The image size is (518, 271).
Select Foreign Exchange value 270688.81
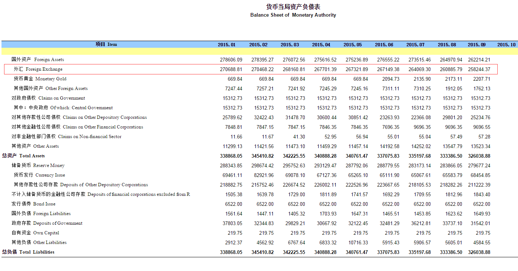(231, 69)
